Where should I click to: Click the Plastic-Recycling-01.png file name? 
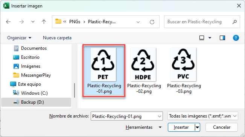(104, 88)
